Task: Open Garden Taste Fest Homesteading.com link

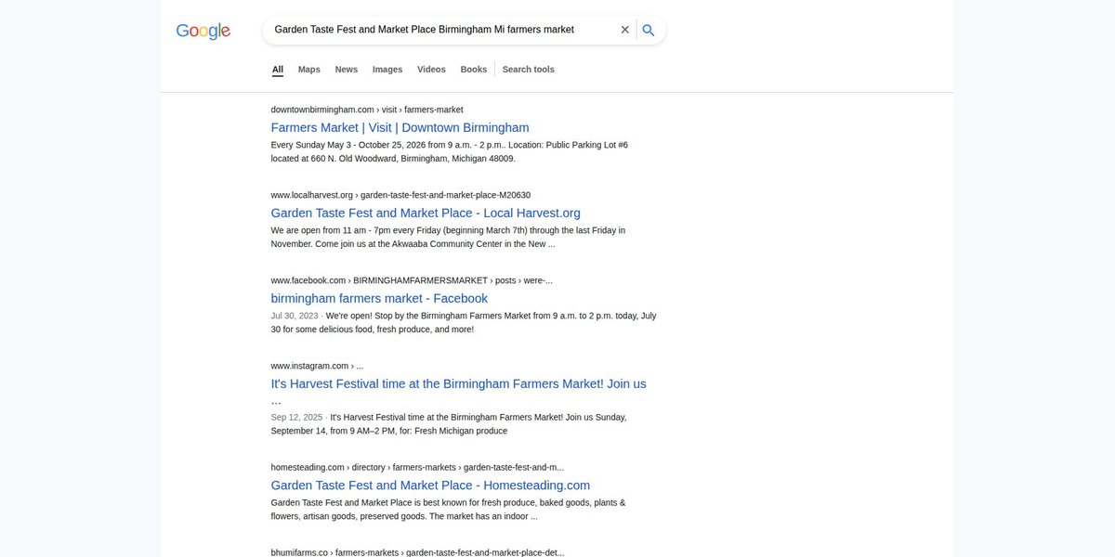Action: 430,486
